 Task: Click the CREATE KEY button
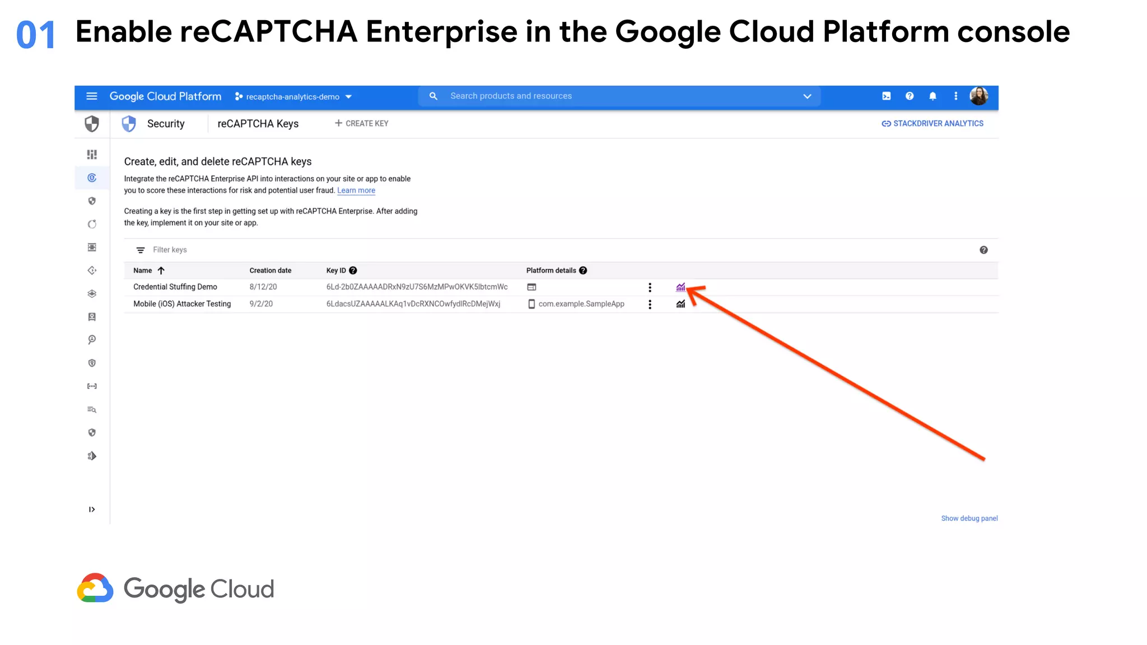click(361, 123)
